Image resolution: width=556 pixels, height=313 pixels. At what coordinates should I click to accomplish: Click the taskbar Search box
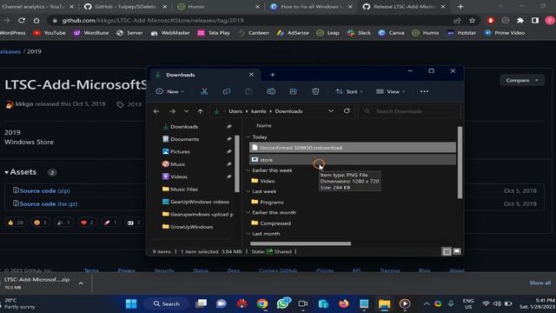166,303
